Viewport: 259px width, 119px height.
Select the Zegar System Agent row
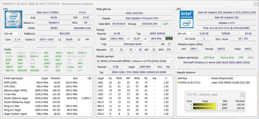[x=48, y=114]
